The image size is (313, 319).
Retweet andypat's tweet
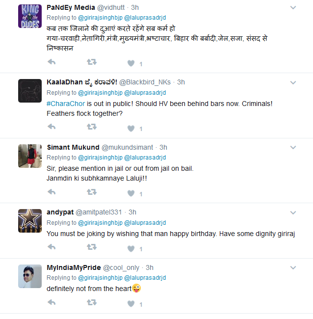tap(91, 248)
